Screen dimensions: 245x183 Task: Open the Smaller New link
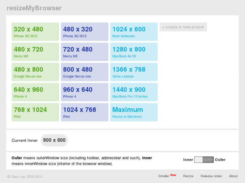[167, 176]
